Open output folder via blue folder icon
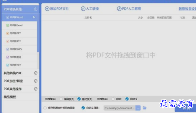 coord(145,108)
